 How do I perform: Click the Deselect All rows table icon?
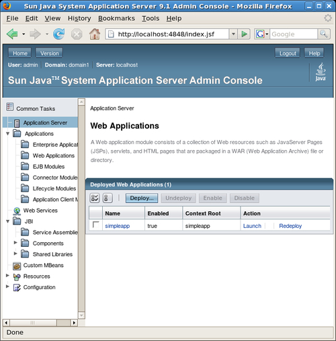(108, 198)
